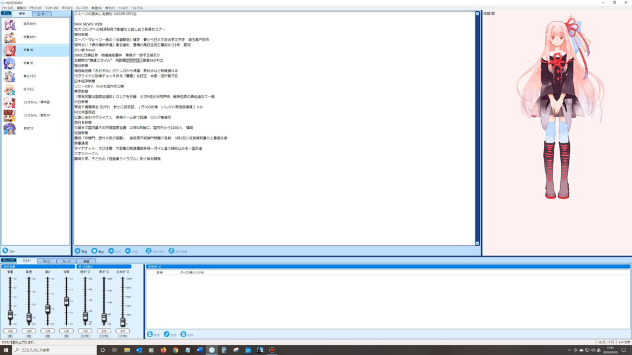Screen dimensions: 632x355
Task: Open the ツール(T) menu
Action: click(x=123, y=8)
